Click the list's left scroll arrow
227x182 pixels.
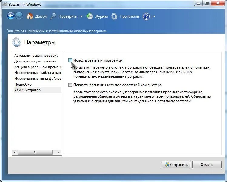click(x=15, y=152)
